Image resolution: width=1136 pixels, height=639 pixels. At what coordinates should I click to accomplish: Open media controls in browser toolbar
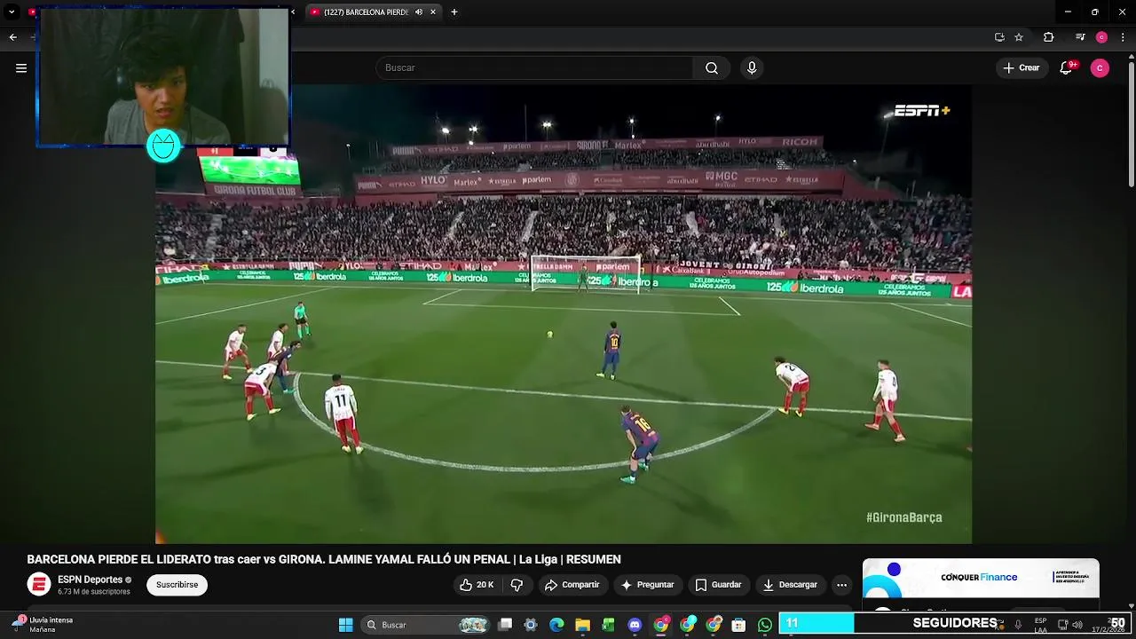pos(1080,37)
